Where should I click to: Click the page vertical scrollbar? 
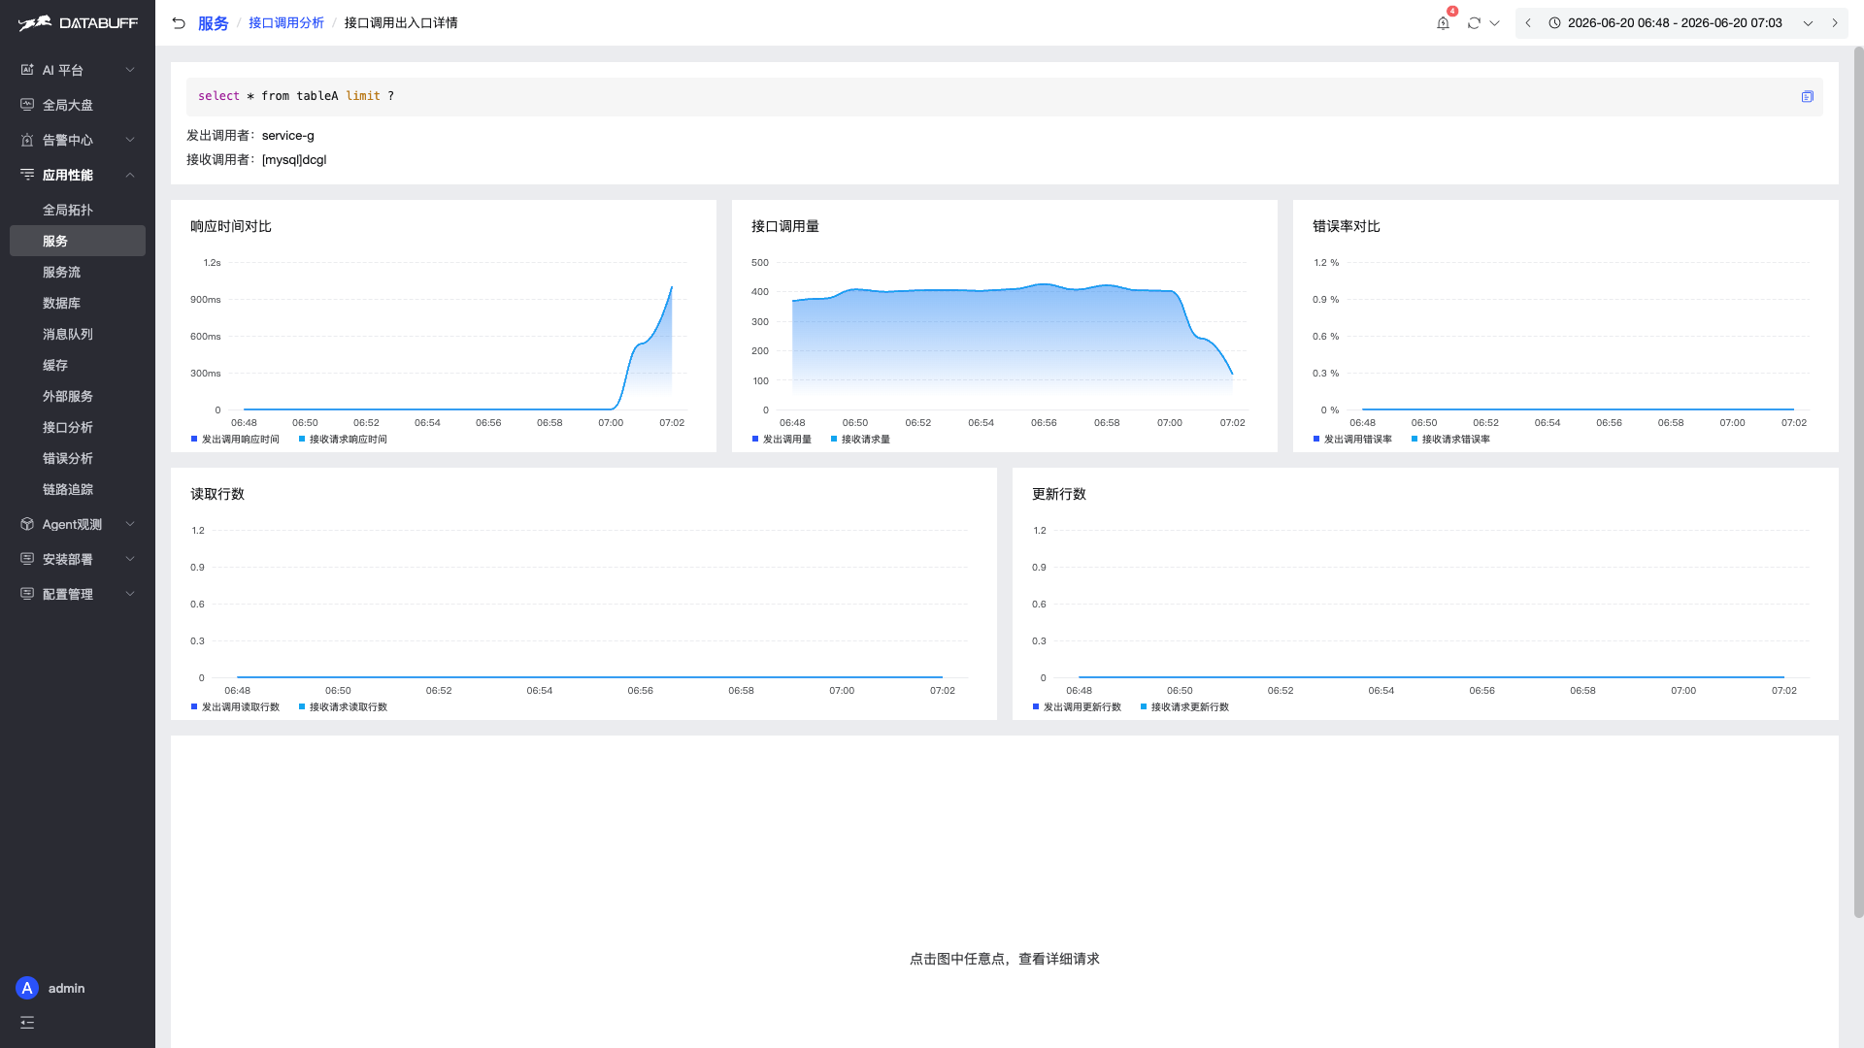click(1858, 480)
